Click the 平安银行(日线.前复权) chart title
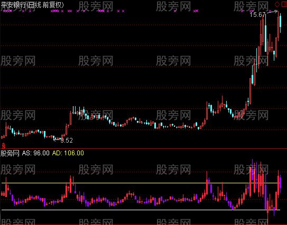This screenshot has height=225, width=287. point(32,5)
